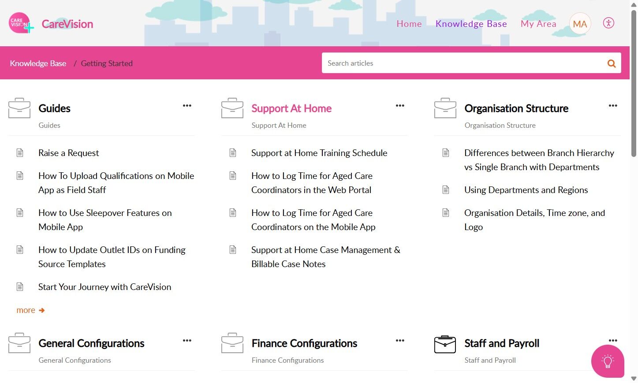Open the Support At Home three-dot menu
The image size is (638, 383).
pyautogui.click(x=400, y=106)
